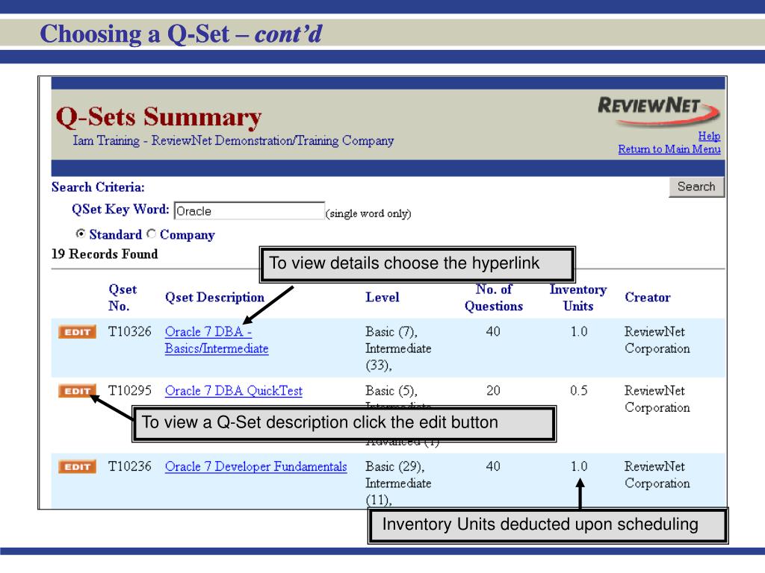Click the Inventory Units column header
Screen dimensions: 765x573
coord(578,298)
